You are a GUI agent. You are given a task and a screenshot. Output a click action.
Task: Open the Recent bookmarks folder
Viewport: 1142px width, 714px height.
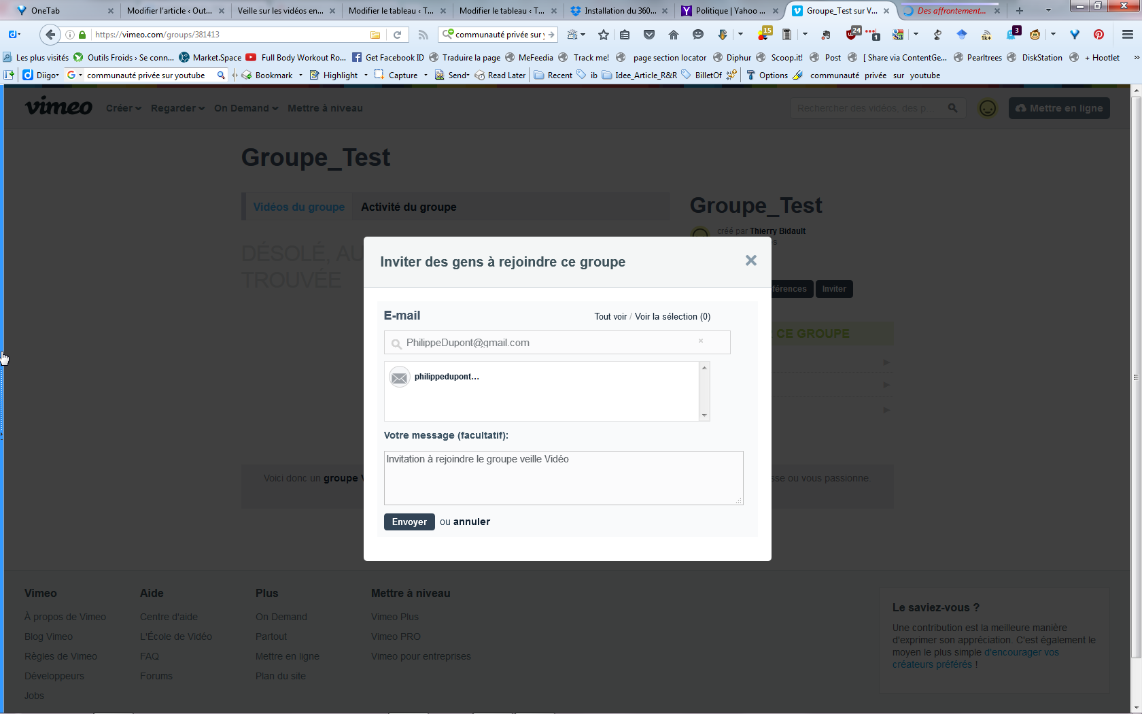553,75
